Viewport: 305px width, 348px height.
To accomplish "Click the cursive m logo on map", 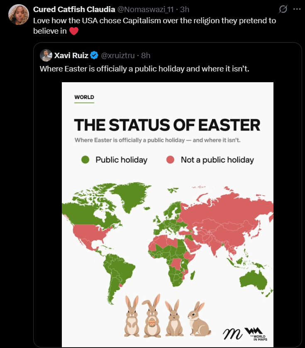I will (x=232, y=334).
